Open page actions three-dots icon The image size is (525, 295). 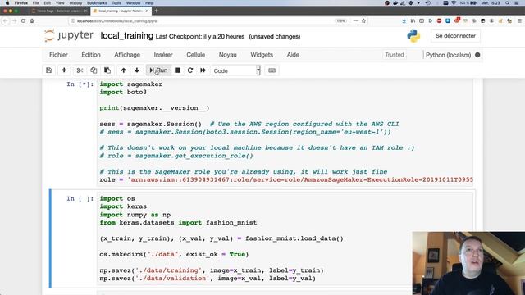pos(355,20)
